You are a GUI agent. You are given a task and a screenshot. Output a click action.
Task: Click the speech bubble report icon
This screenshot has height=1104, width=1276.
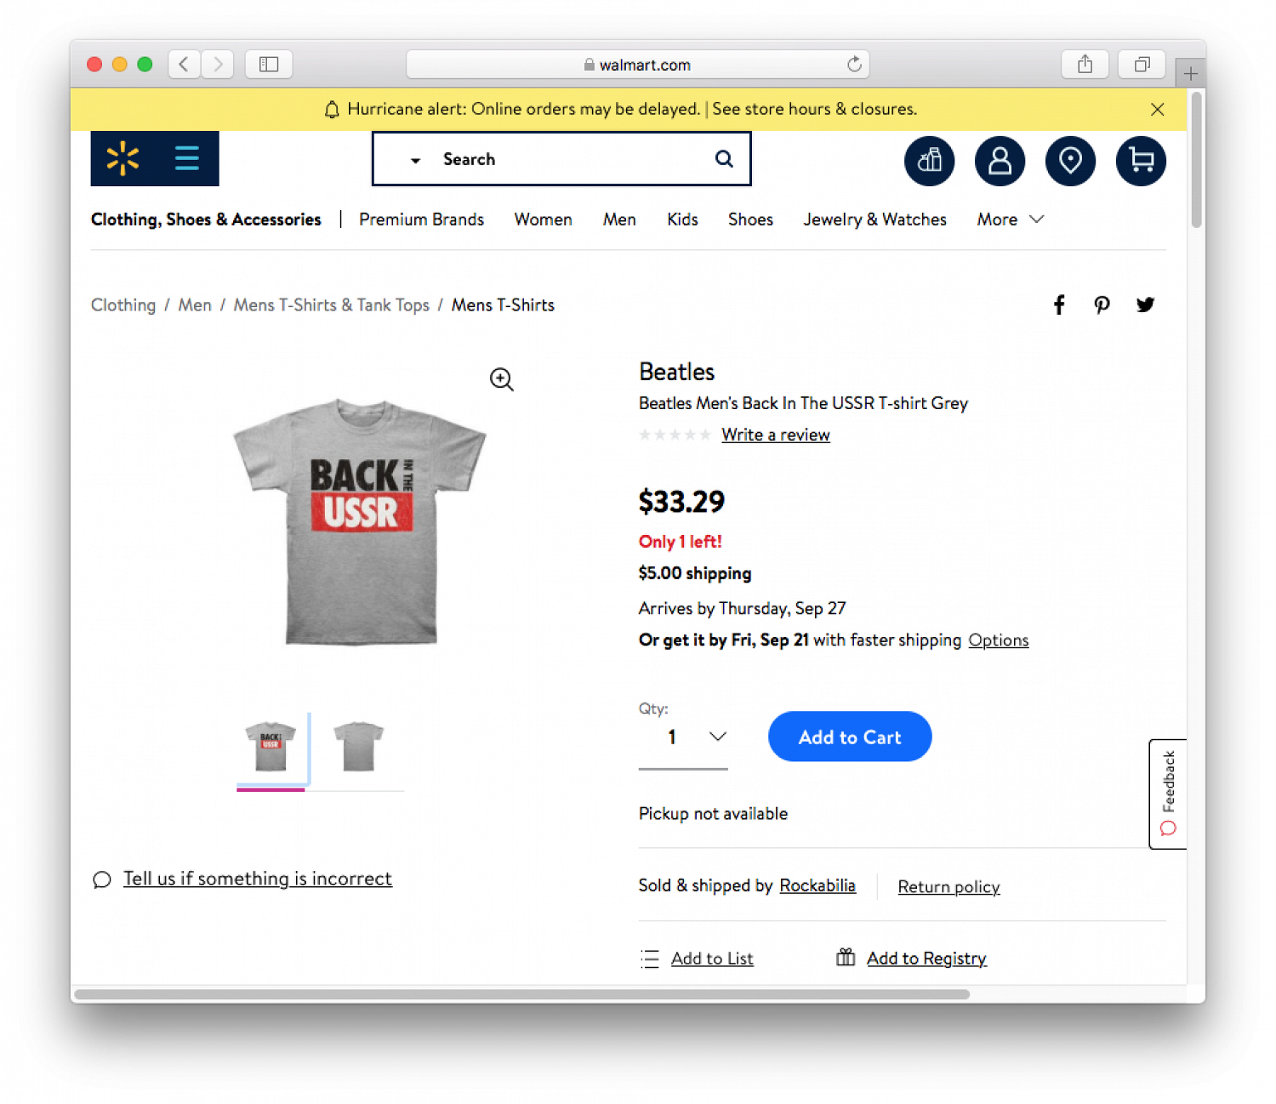coord(102,879)
